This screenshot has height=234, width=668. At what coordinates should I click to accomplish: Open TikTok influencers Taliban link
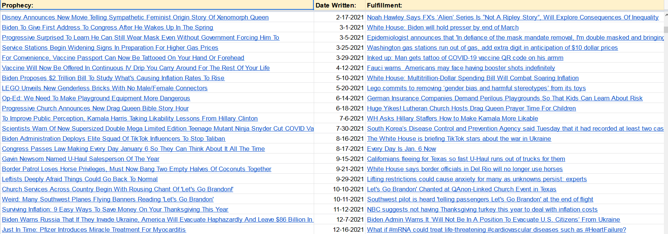pos(114,139)
